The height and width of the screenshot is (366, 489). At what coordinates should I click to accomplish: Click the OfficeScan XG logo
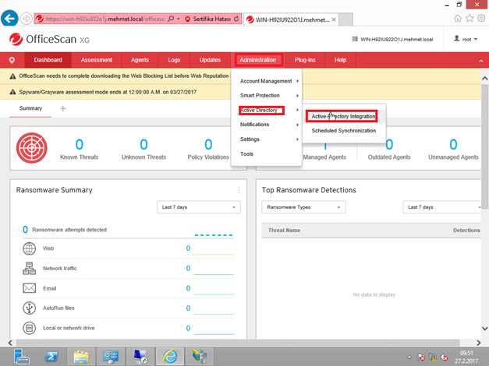click(x=49, y=39)
